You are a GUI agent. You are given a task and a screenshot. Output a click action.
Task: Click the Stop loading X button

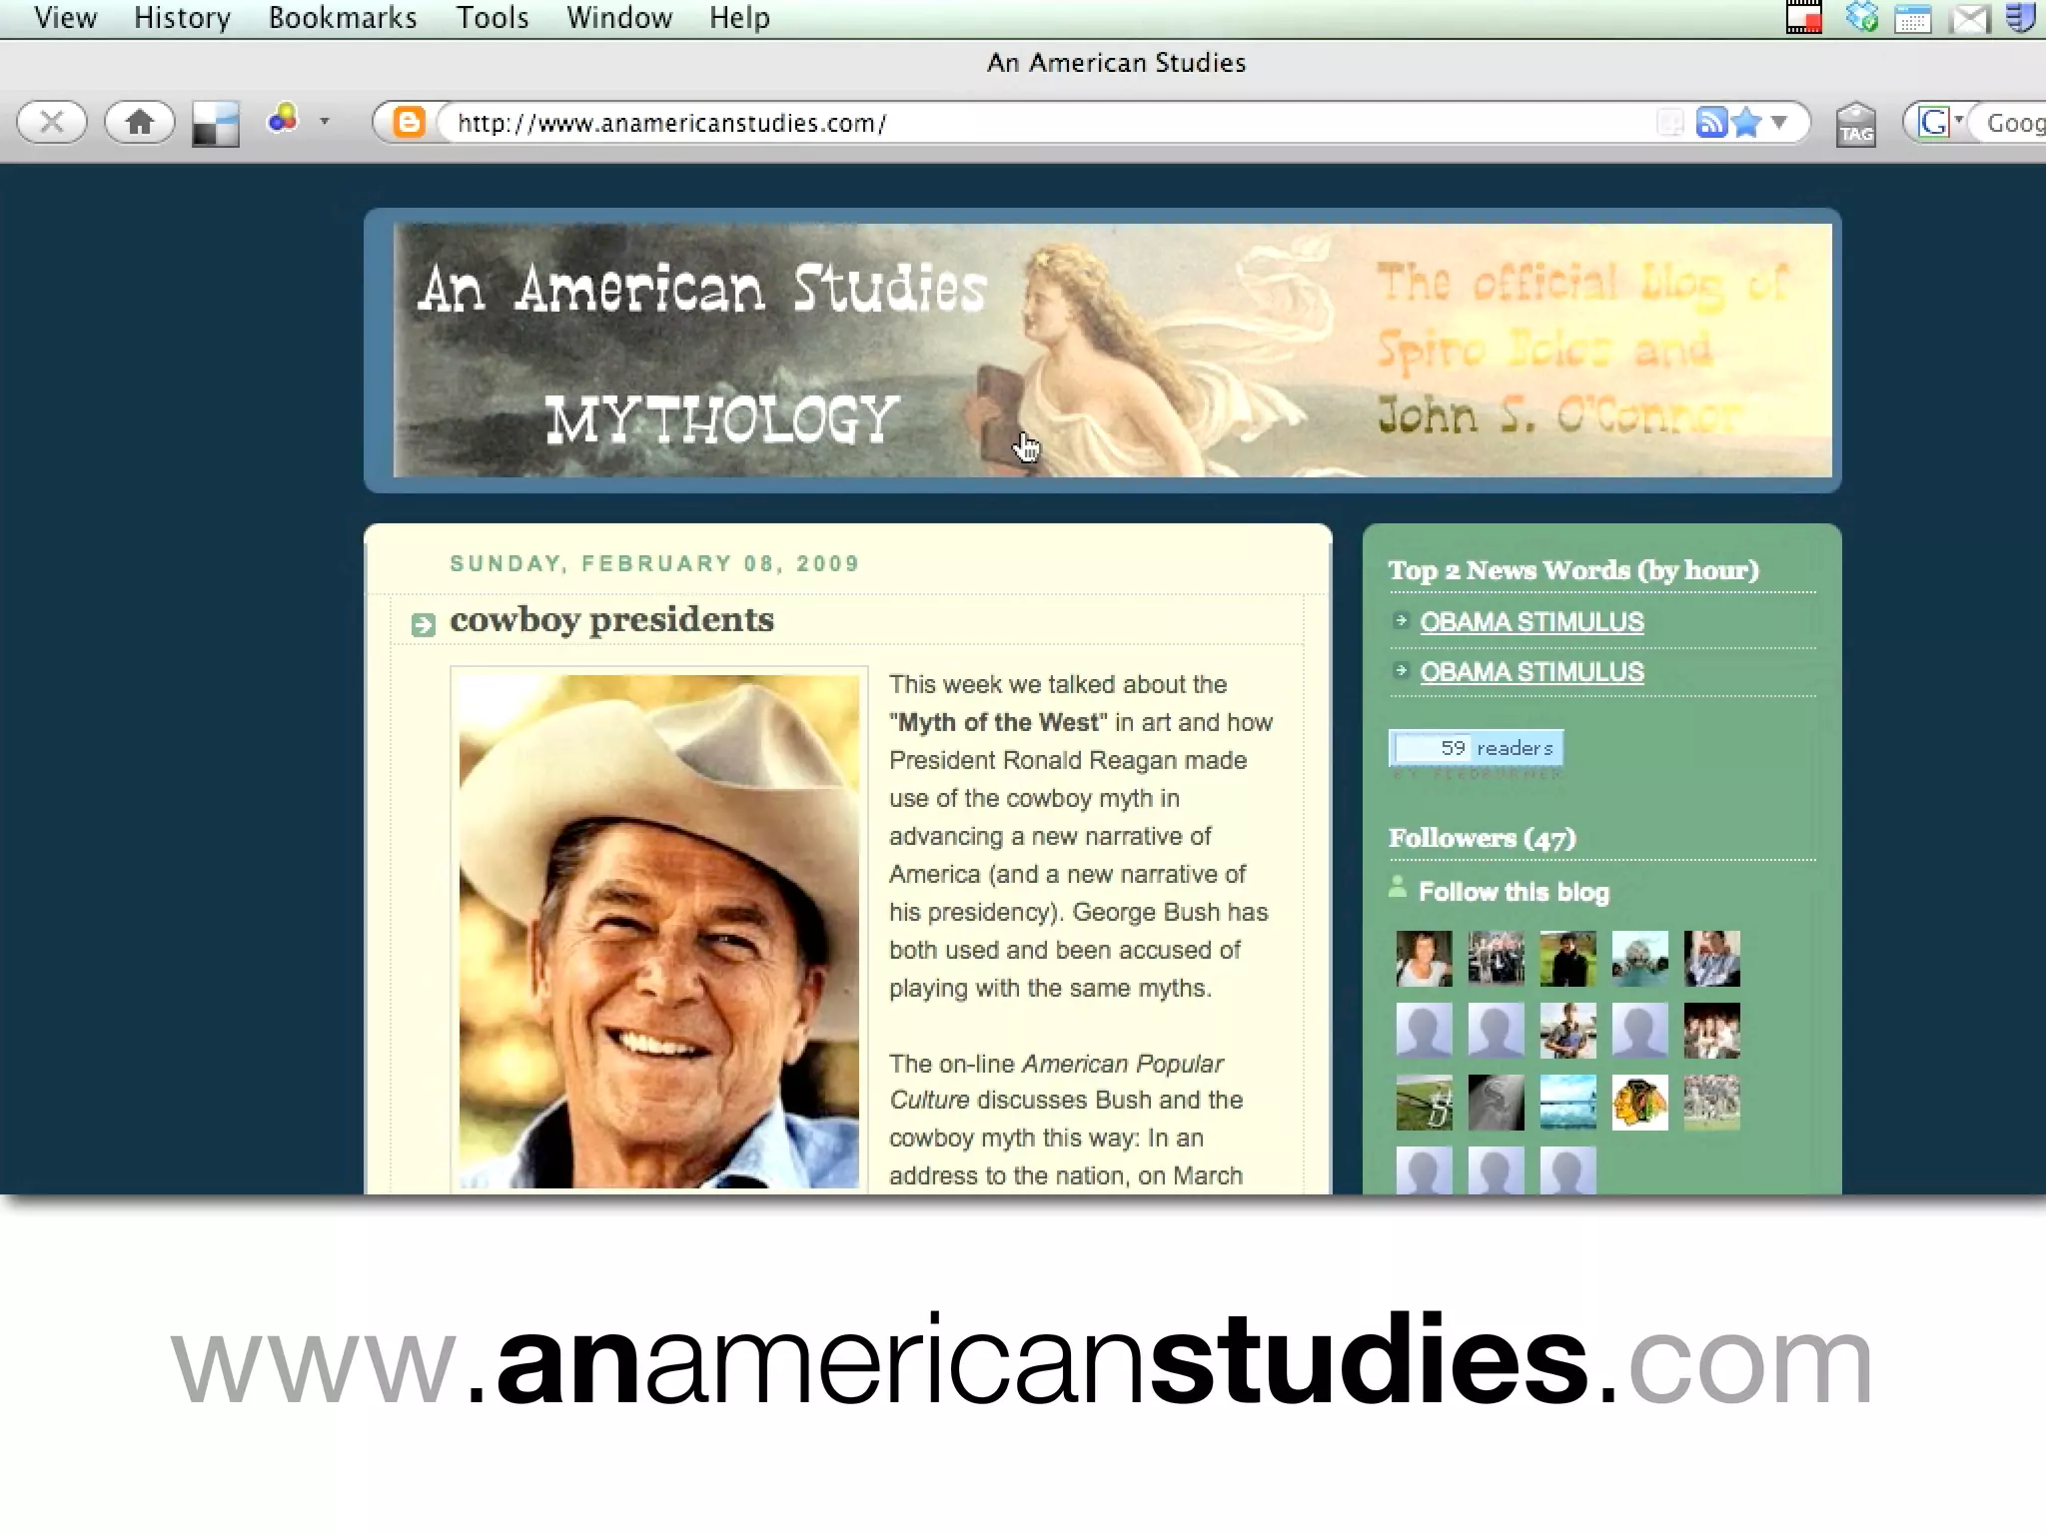[52, 123]
